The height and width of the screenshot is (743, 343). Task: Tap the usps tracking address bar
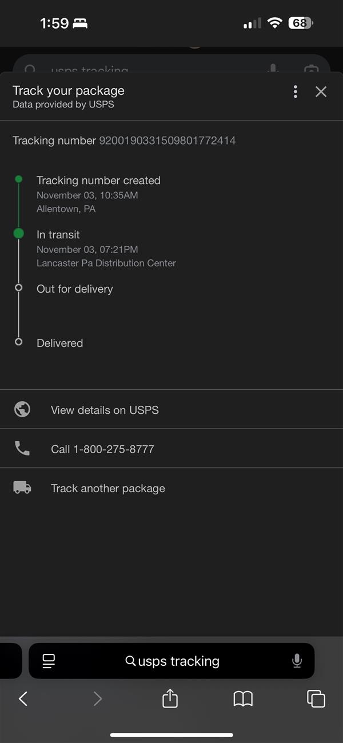(171, 661)
